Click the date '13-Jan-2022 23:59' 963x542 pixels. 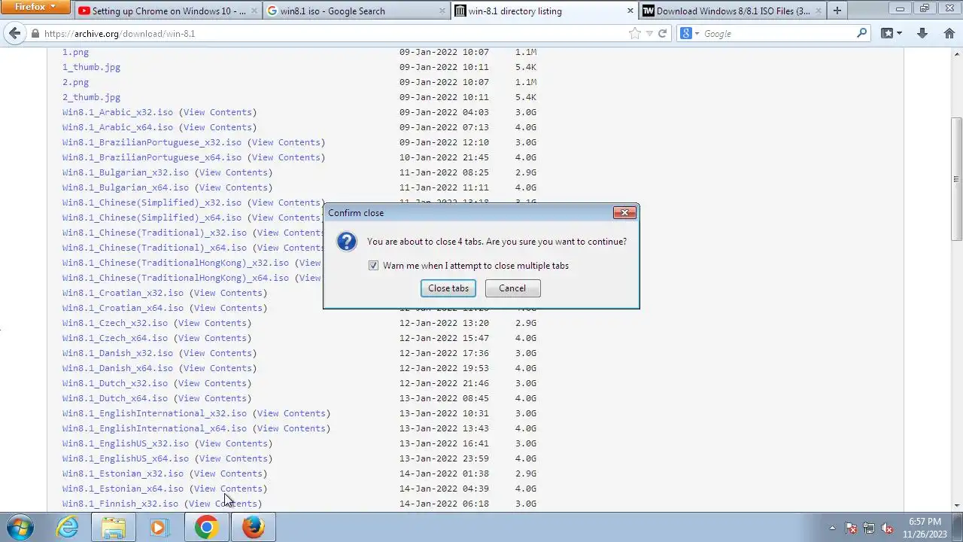coord(444,458)
